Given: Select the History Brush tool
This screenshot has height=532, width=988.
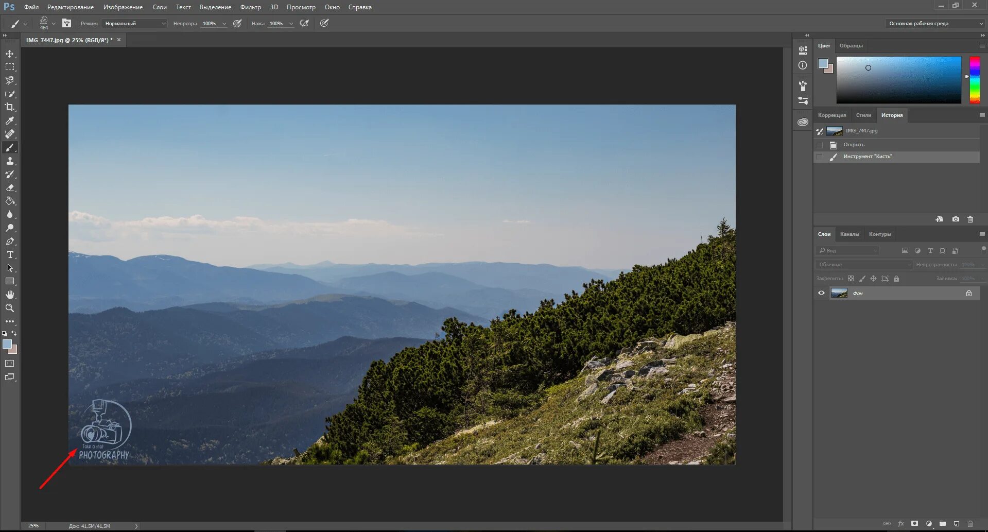Looking at the screenshot, I should coord(10,174).
